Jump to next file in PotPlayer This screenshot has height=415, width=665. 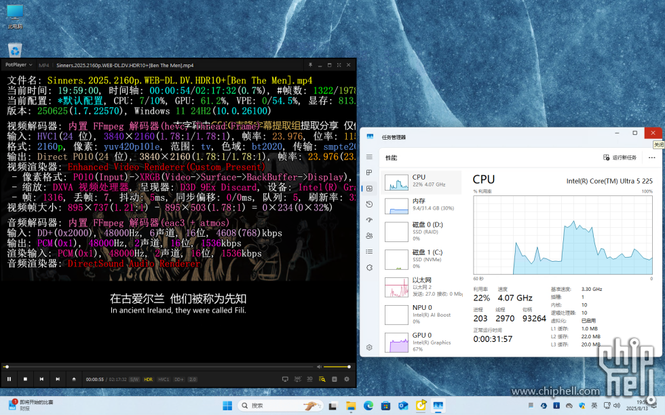tap(58, 379)
